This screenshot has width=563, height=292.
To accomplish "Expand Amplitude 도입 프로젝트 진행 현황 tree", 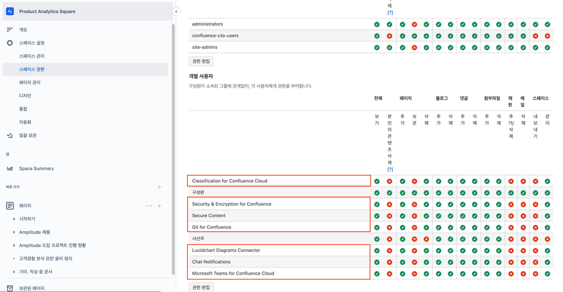I will (x=14, y=245).
